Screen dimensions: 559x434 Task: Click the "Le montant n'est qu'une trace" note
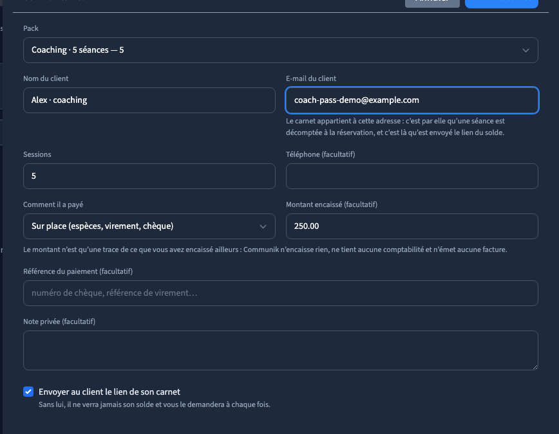pos(265,249)
